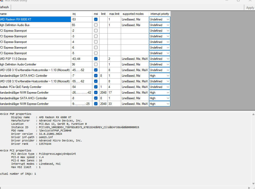Uncheck MSI for NVM Express-Controller irq -26..-42
Screen dimensions: 255x189
[x=96, y=93]
